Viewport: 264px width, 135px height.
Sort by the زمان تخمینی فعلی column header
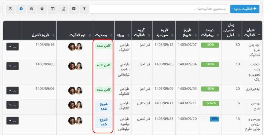[232, 30]
